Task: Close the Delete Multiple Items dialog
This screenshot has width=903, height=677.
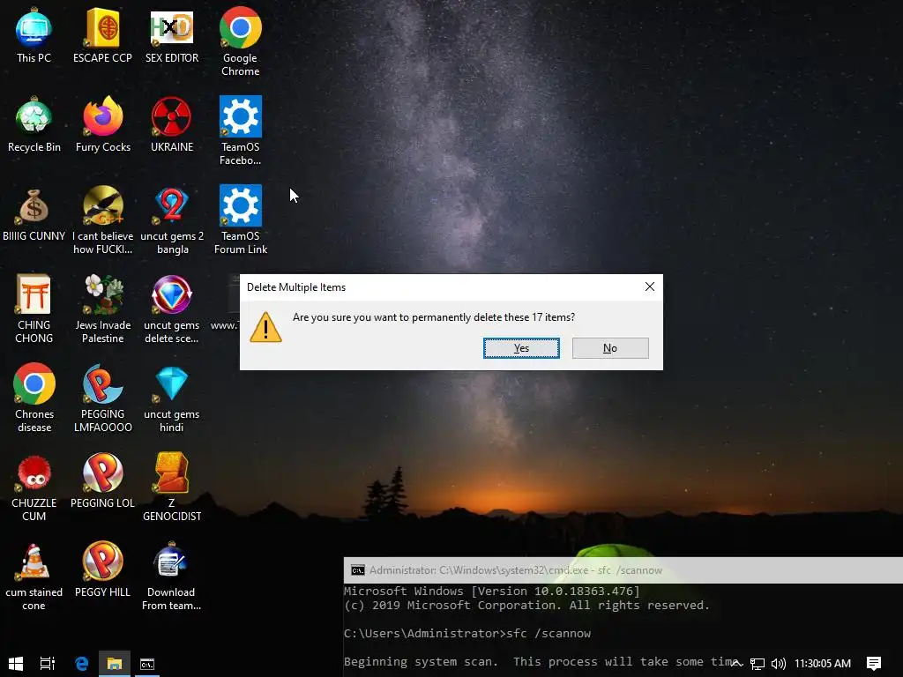Action: 650,286
